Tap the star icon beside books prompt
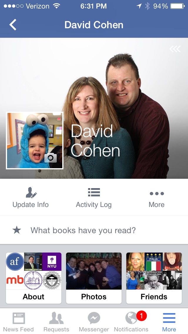 (x=17, y=230)
